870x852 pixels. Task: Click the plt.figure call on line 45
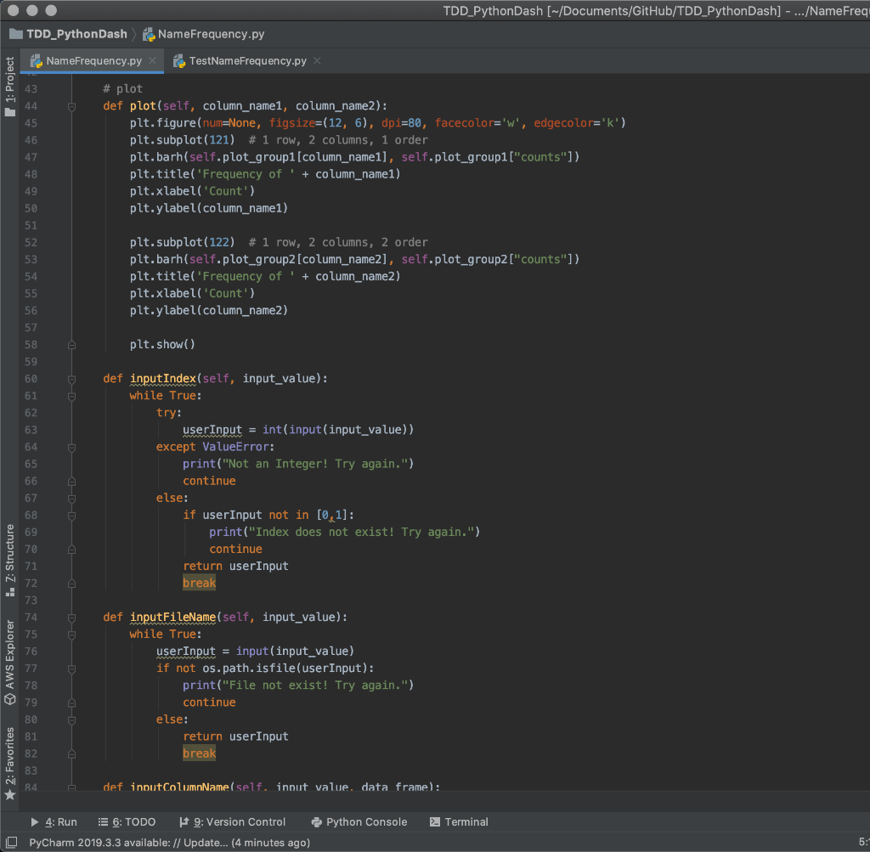click(377, 123)
